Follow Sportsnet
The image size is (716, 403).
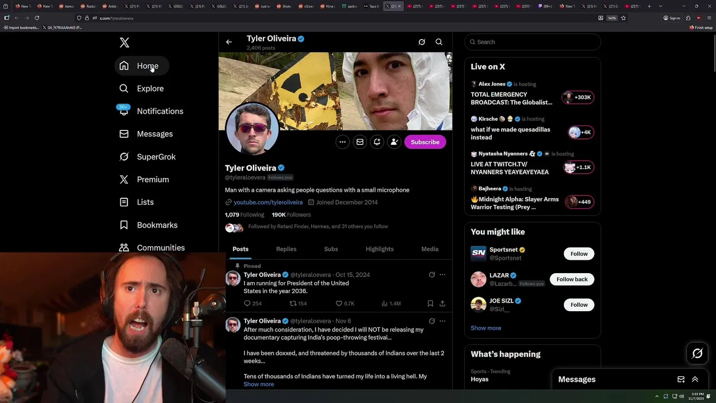[579, 254]
